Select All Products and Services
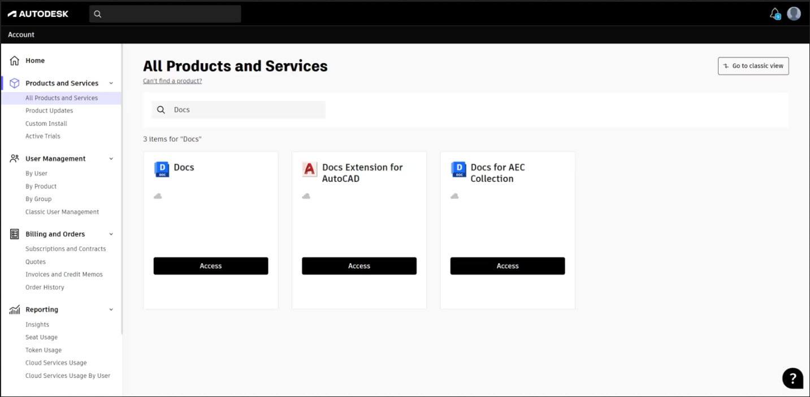810x397 pixels. (62, 98)
